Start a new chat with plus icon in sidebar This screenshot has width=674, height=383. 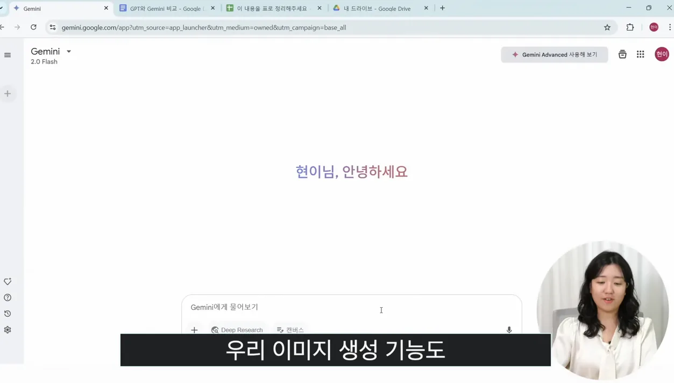tap(8, 94)
